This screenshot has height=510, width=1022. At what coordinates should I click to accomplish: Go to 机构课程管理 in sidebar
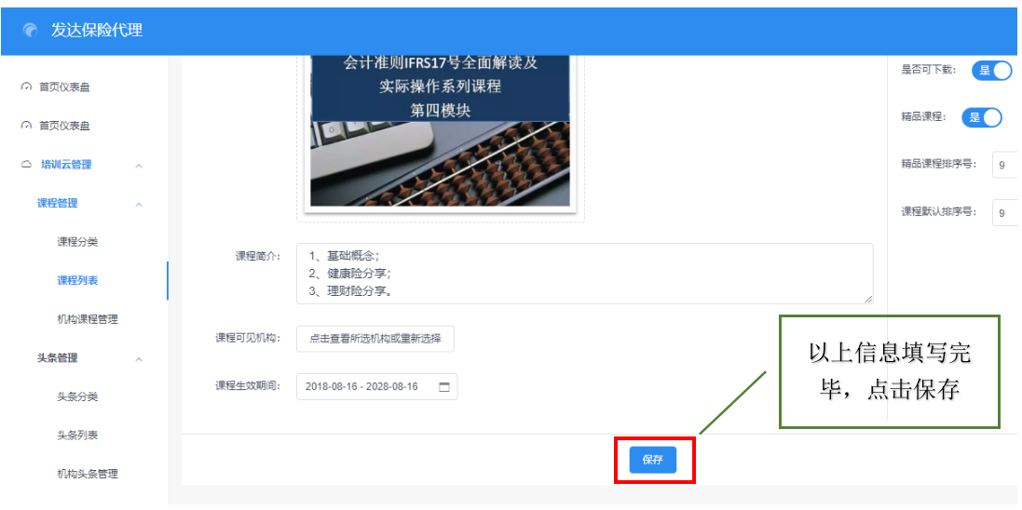(x=88, y=319)
